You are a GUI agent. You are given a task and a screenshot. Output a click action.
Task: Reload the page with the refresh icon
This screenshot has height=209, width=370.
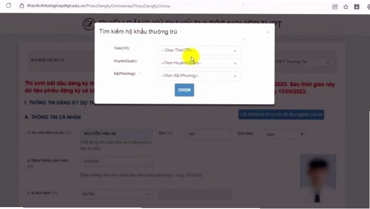pos(8,6)
